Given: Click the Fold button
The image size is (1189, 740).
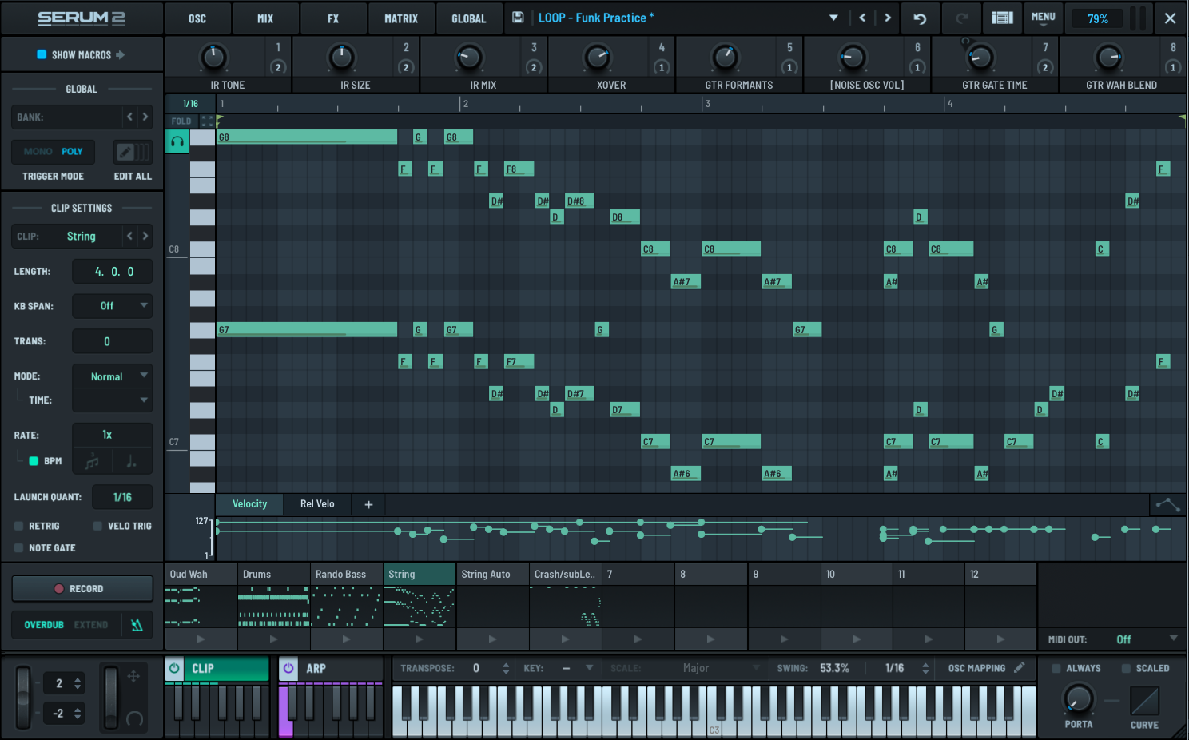Looking at the screenshot, I should [x=181, y=121].
